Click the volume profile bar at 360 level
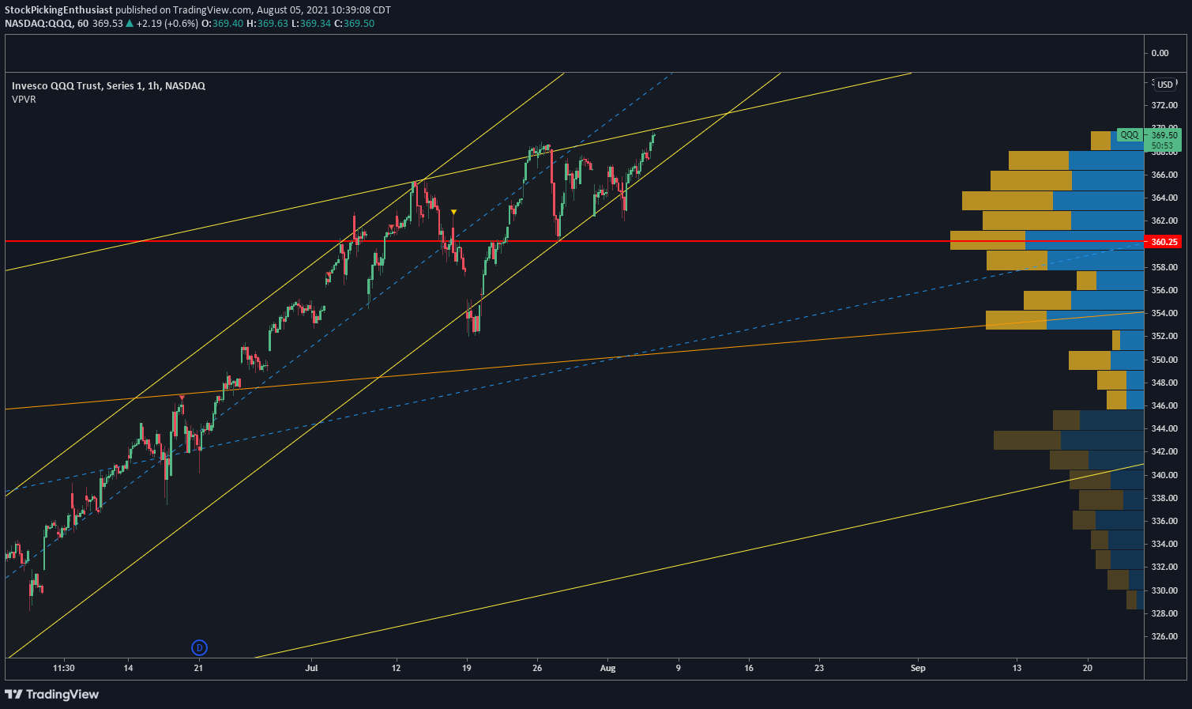The width and height of the screenshot is (1192, 709). (1047, 240)
